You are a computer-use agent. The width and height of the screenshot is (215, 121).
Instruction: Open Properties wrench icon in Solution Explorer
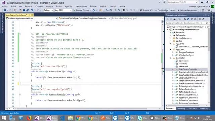(x=203, y=19)
